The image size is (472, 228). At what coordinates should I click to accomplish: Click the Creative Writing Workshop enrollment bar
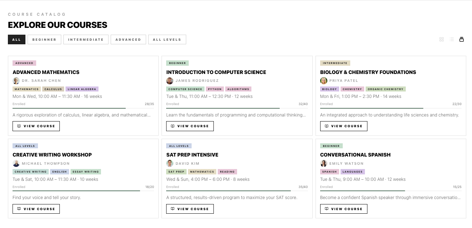pyautogui.click(x=83, y=191)
